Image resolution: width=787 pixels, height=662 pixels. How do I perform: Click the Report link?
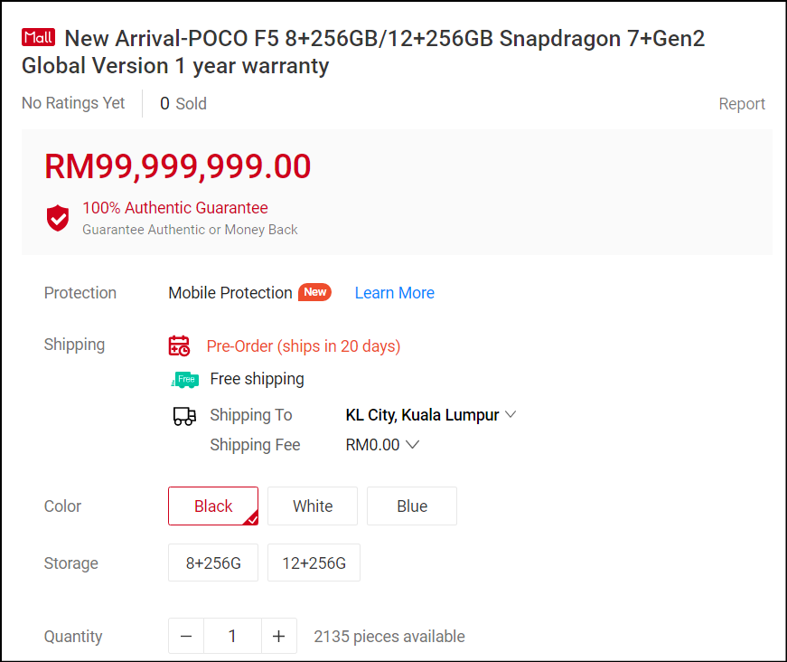(741, 104)
